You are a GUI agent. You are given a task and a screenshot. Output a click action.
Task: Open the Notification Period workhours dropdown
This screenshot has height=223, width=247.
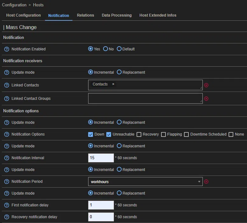tap(145, 182)
